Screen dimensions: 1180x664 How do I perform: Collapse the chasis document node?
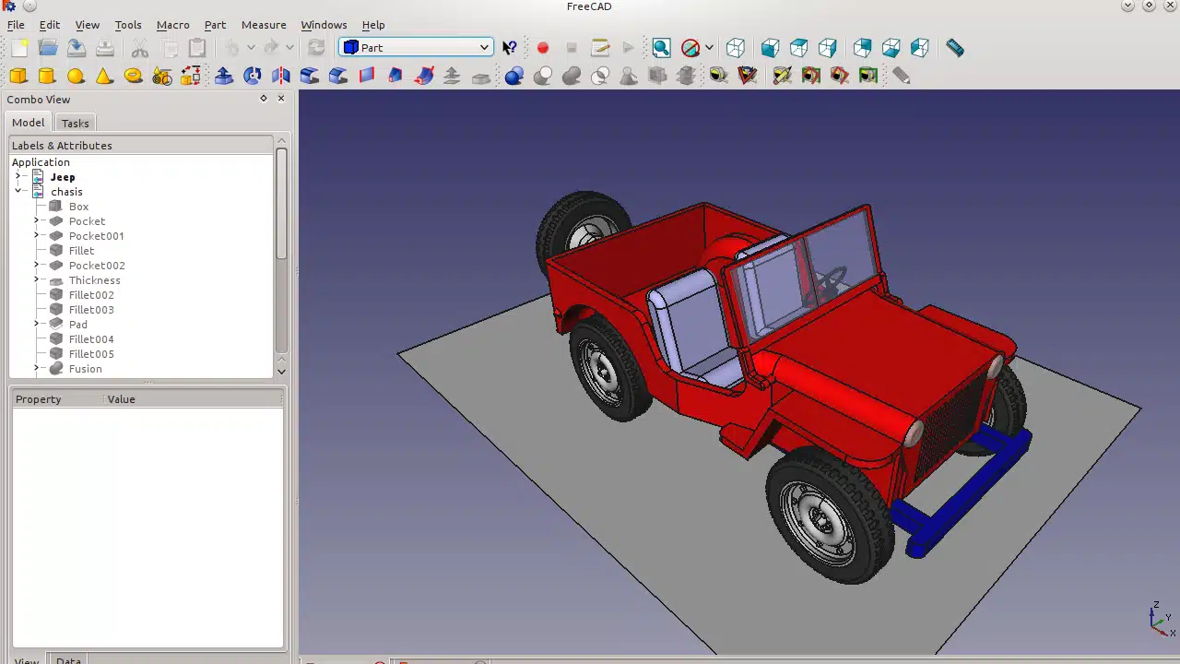click(x=18, y=191)
